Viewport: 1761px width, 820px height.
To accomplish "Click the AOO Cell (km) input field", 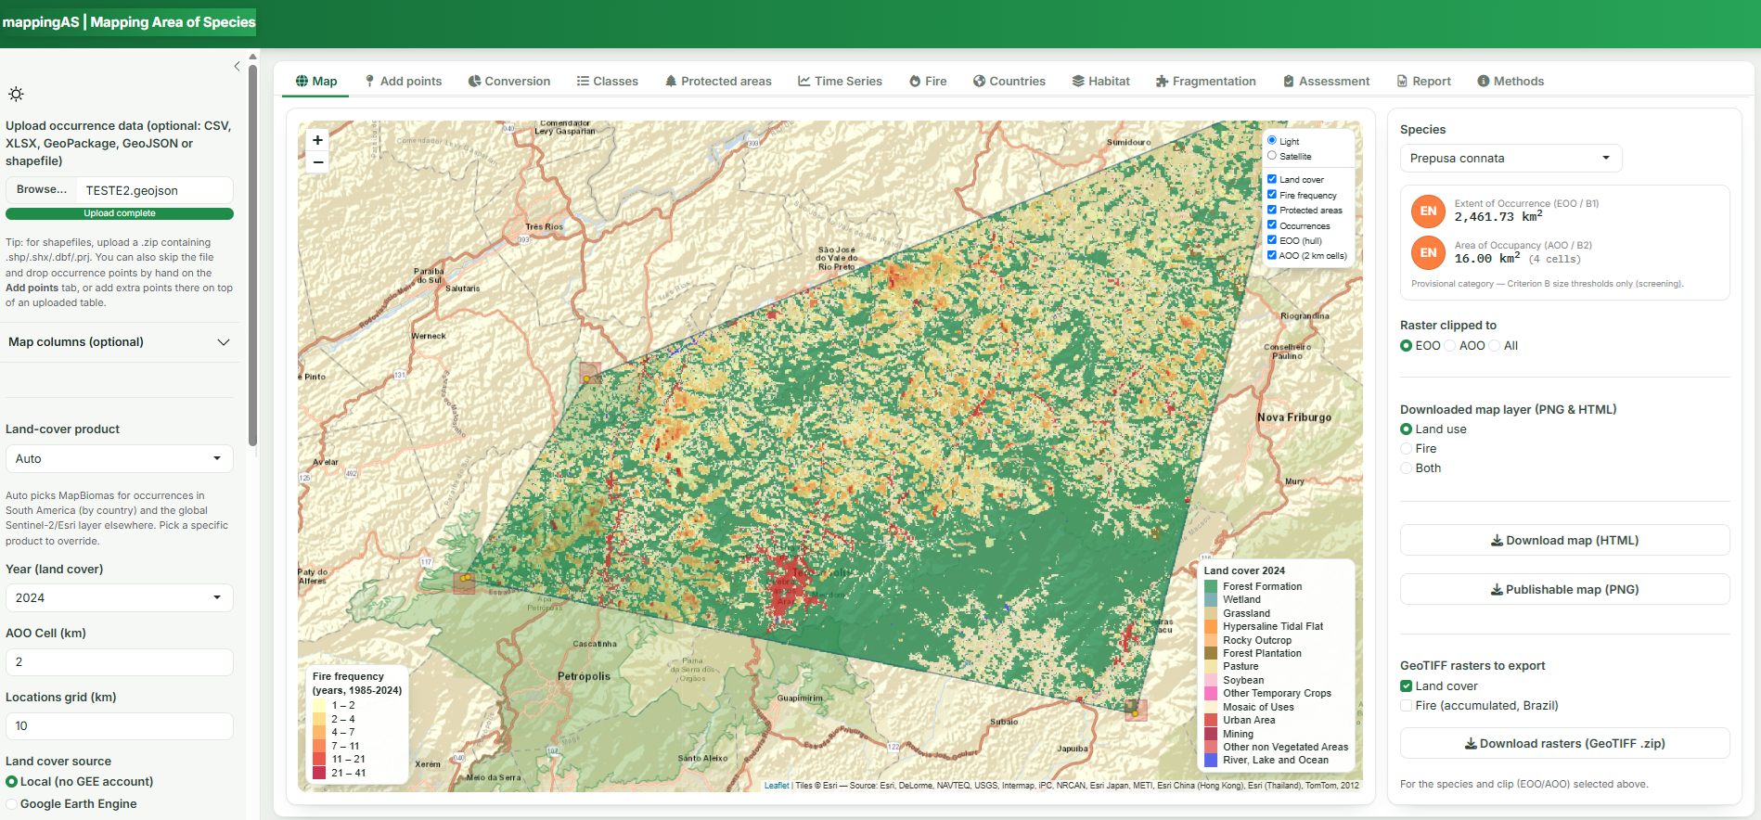I will coord(120,661).
